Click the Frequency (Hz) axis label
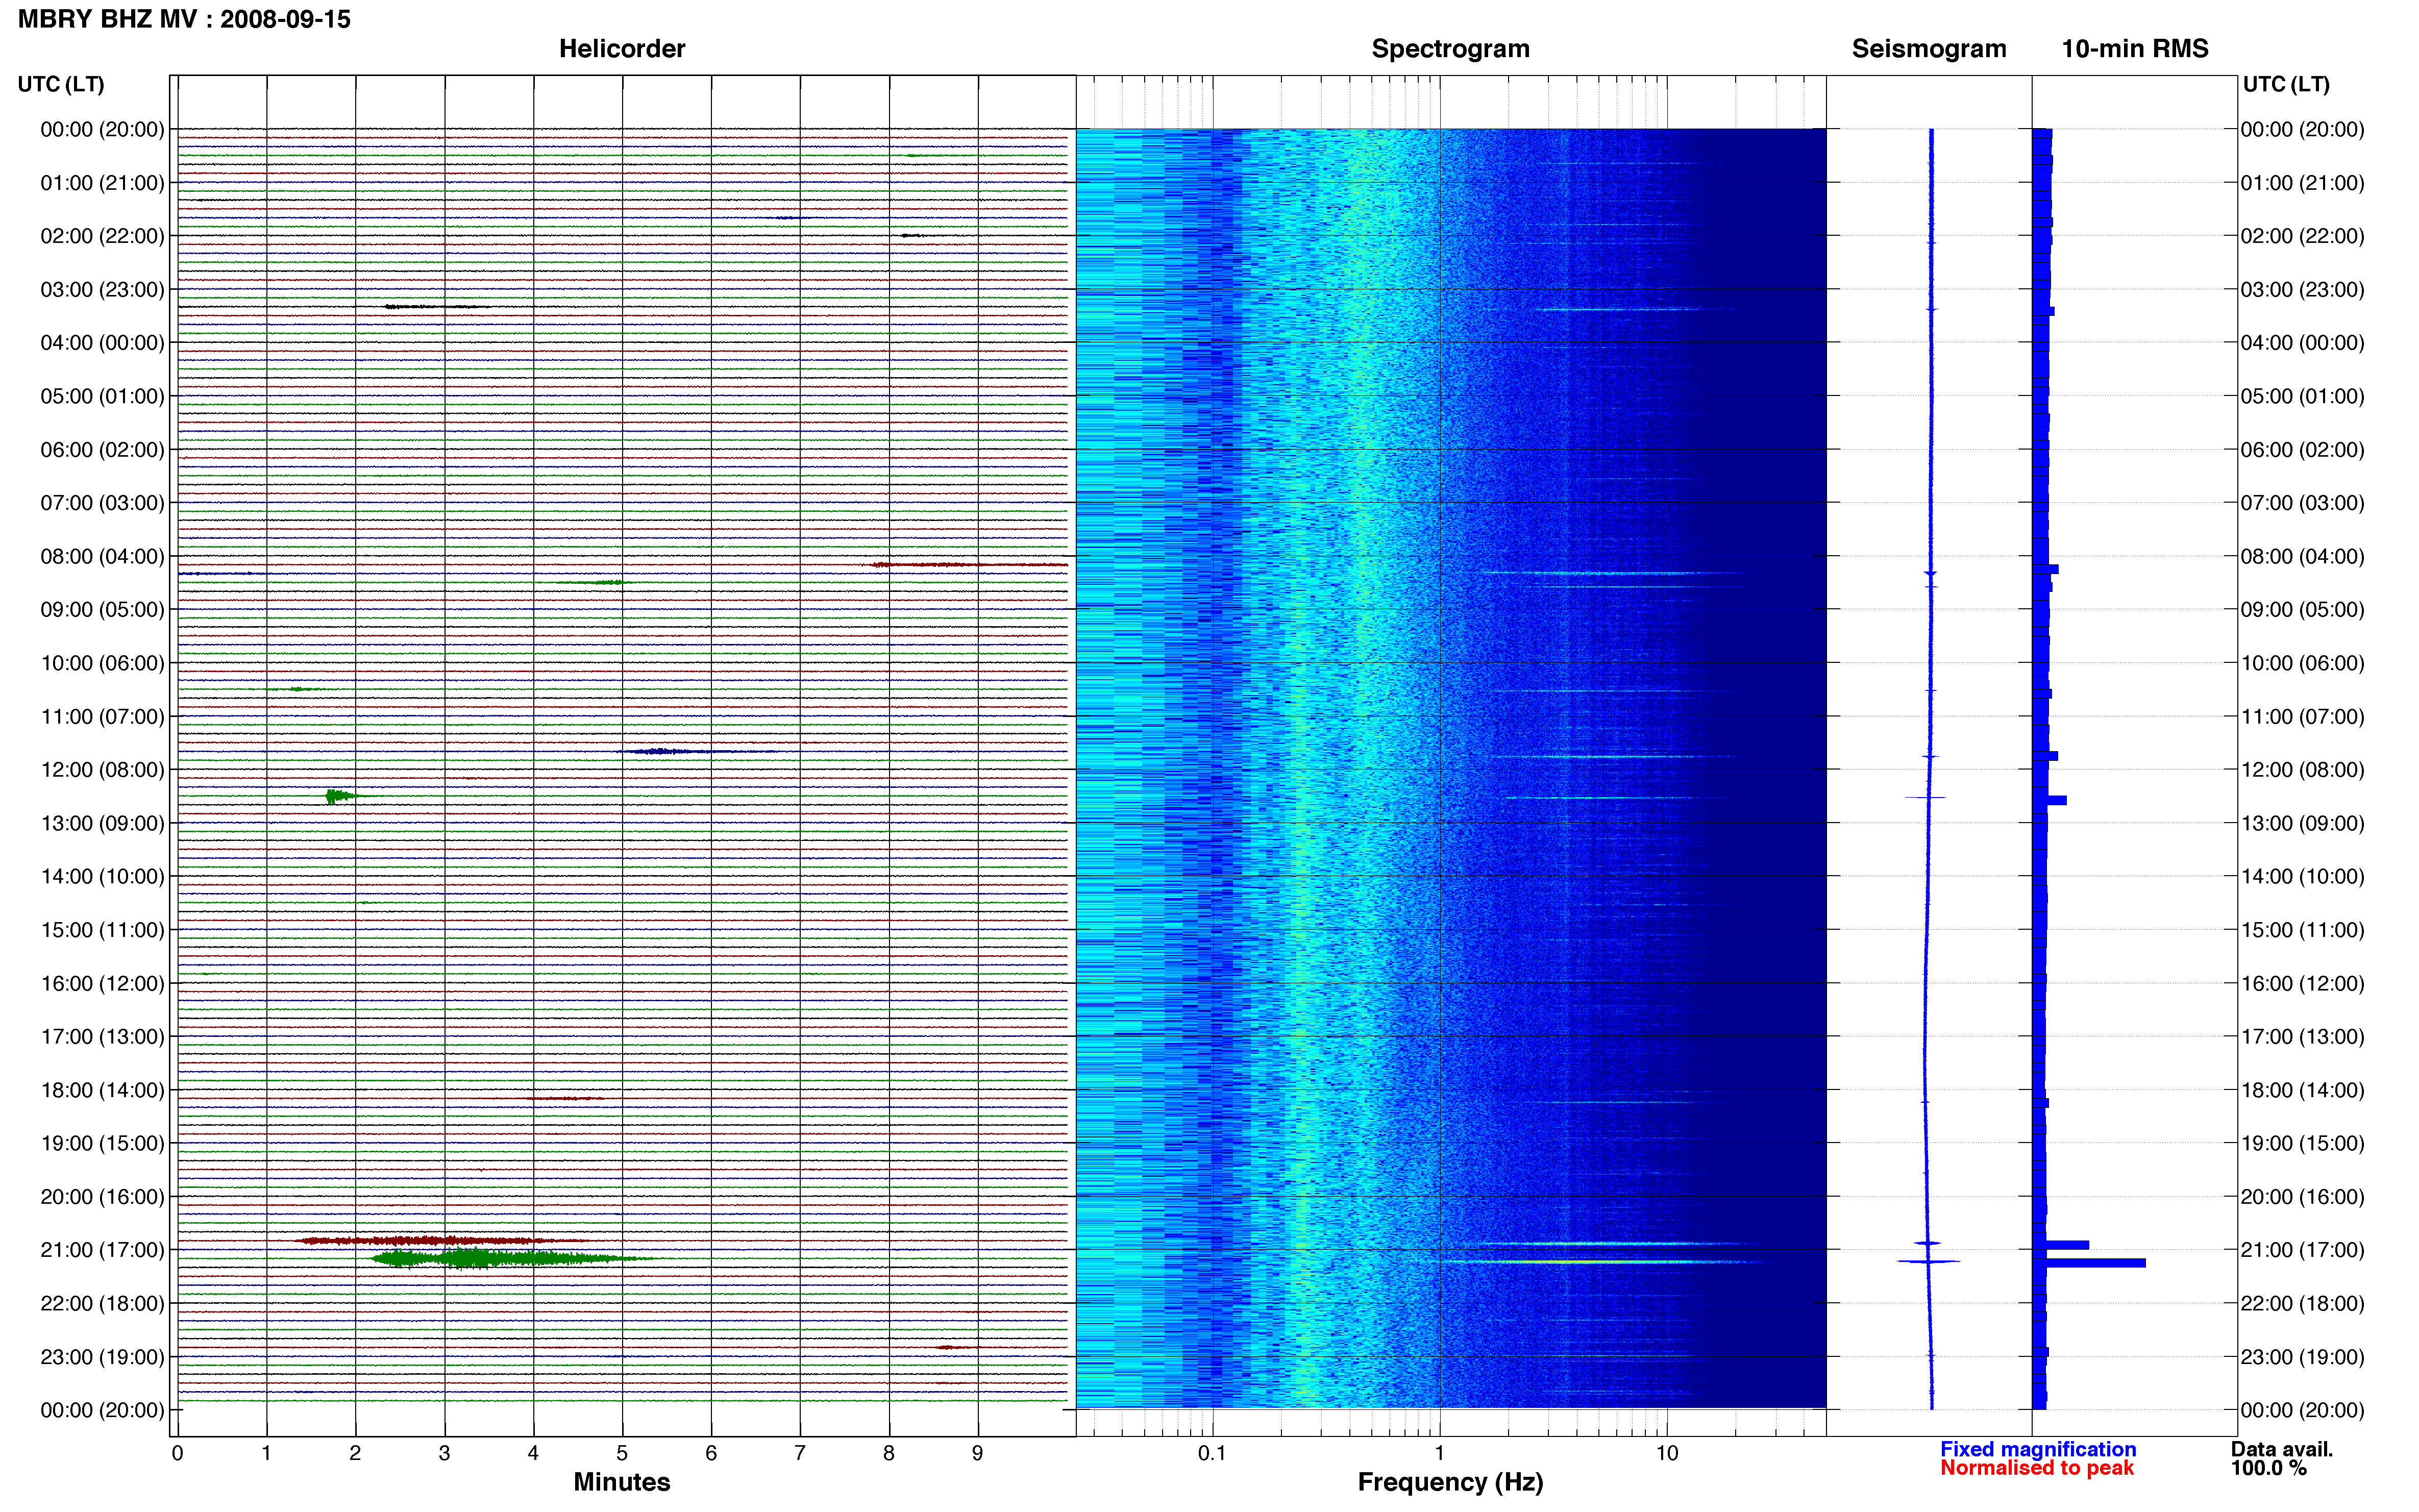This screenshot has width=2419, height=1512. (x=1450, y=1482)
